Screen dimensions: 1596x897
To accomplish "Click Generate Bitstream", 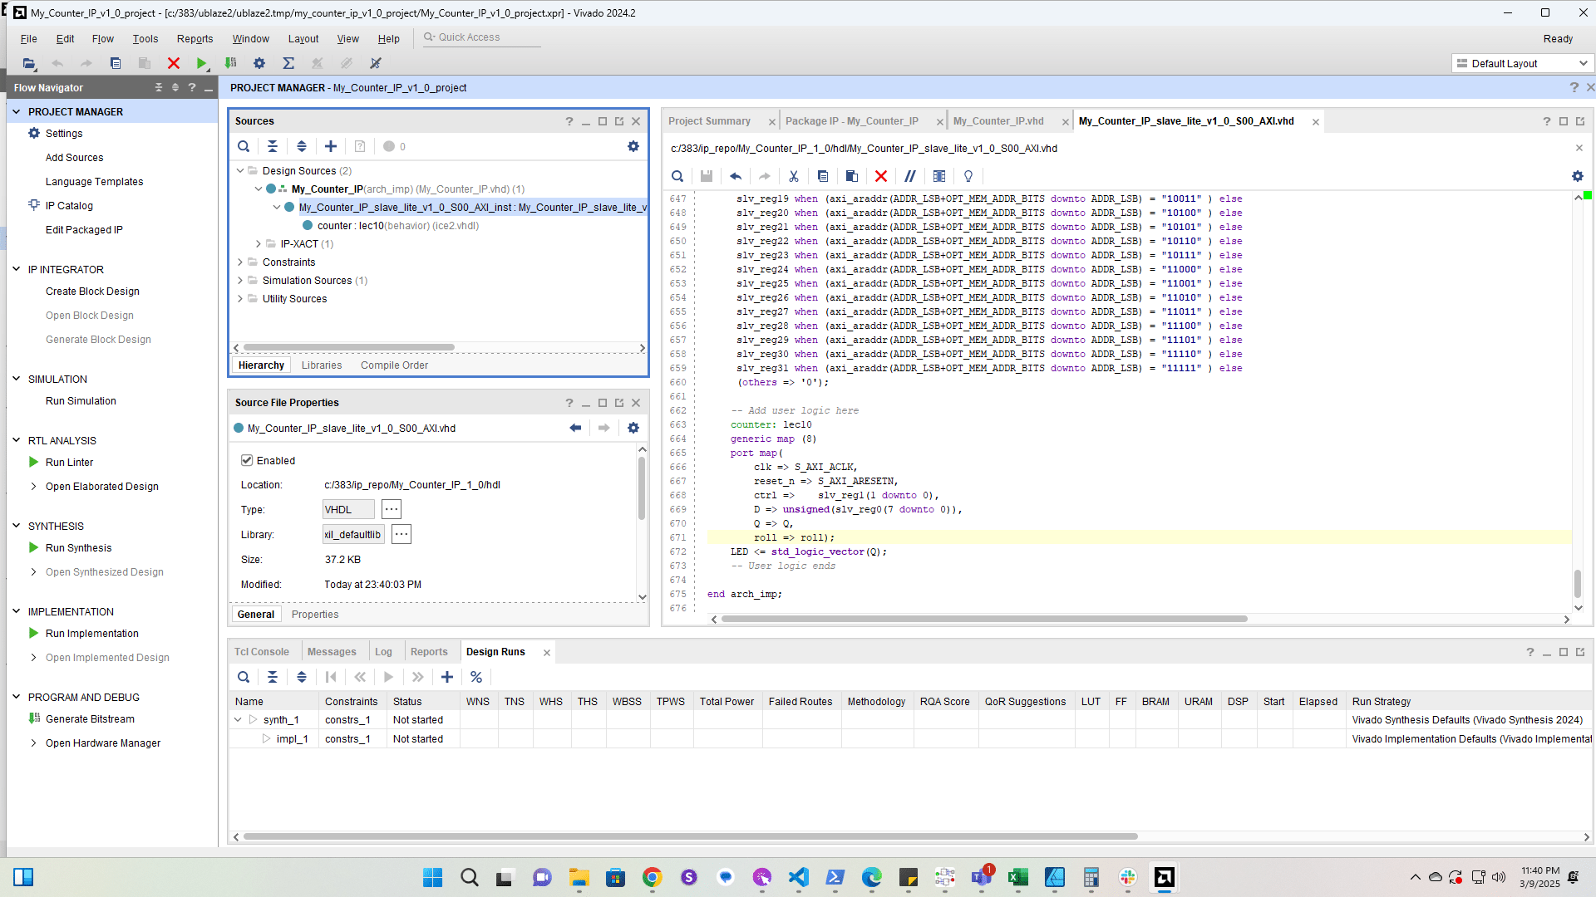I will (90, 719).
